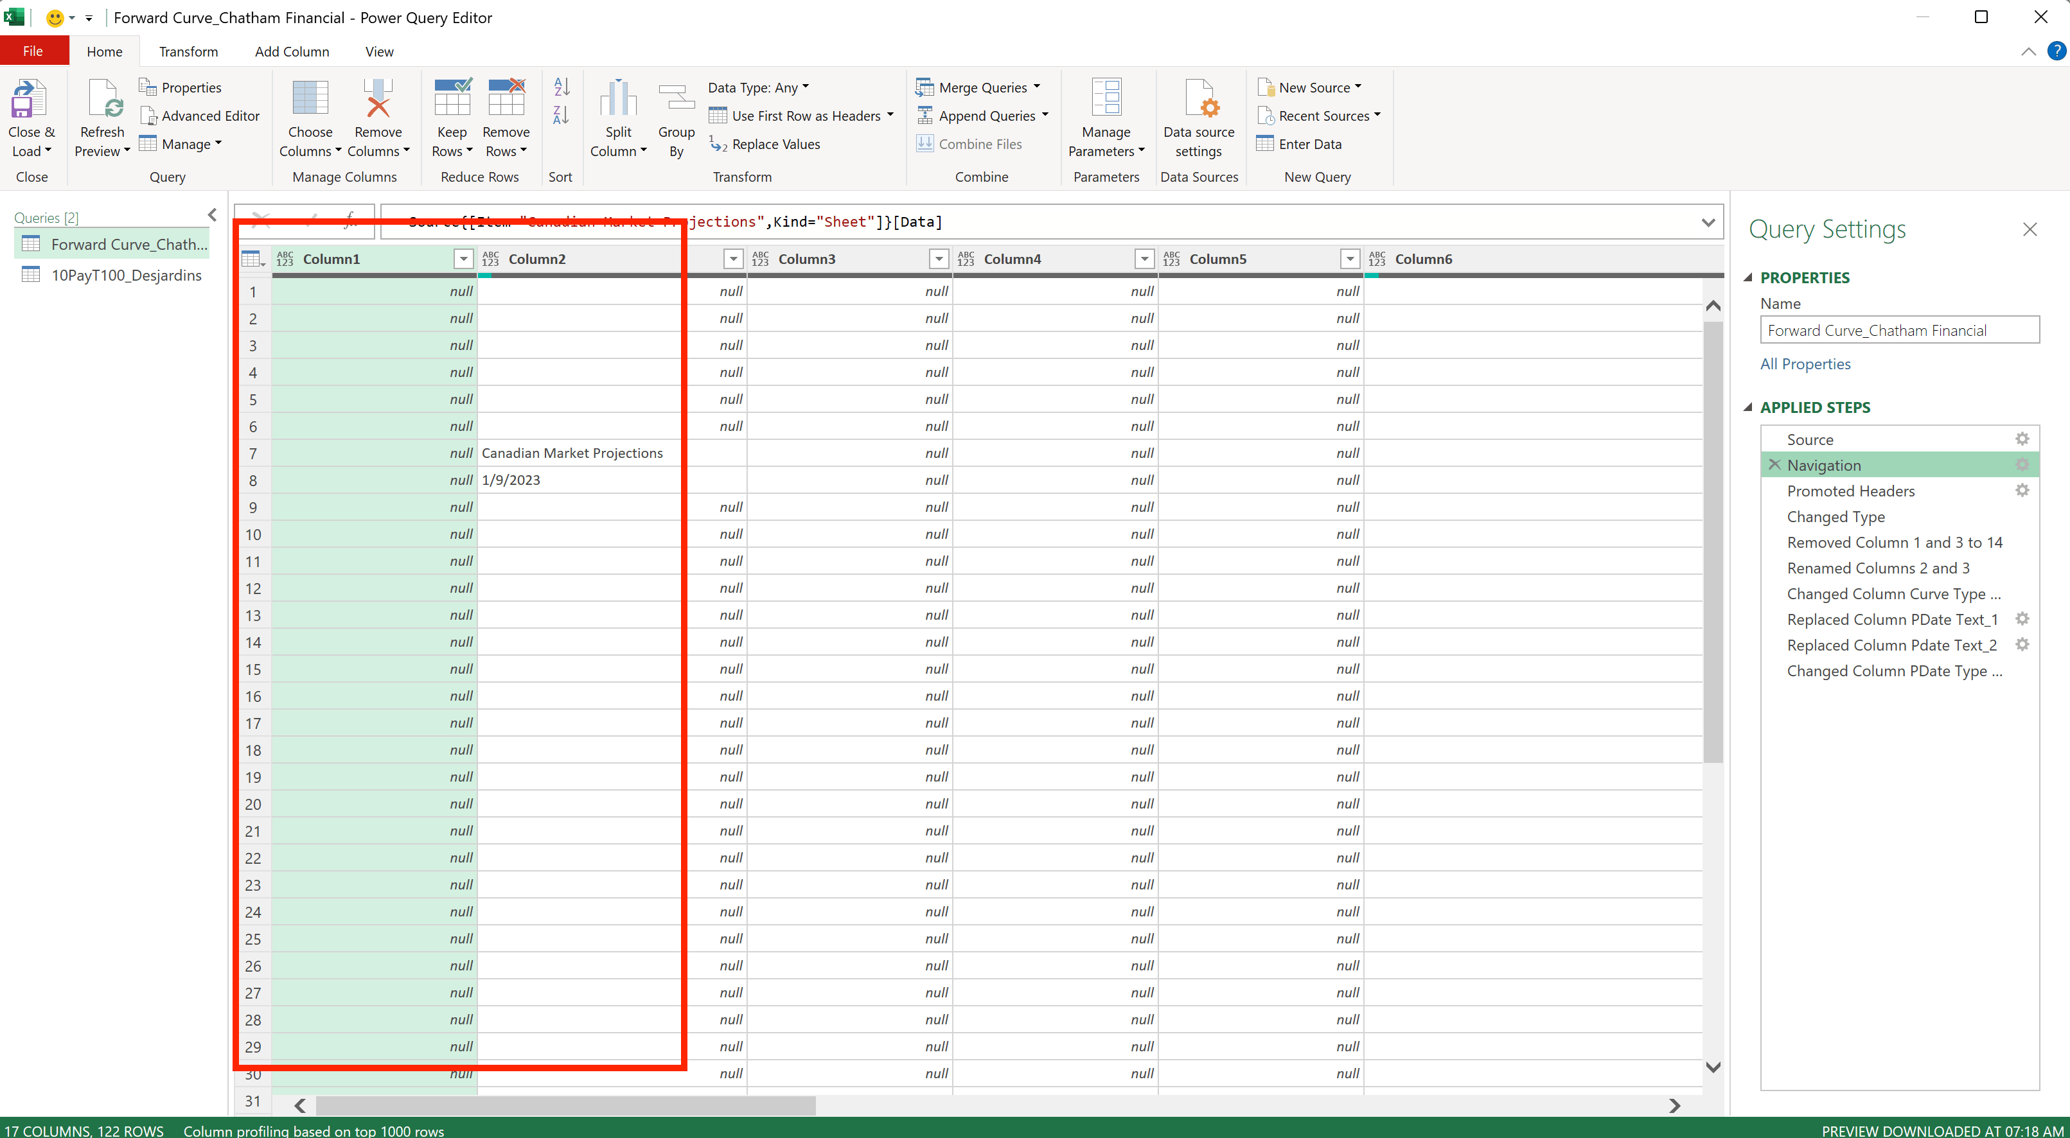
Task: Open the Advanced Editor
Action: [x=200, y=116]
